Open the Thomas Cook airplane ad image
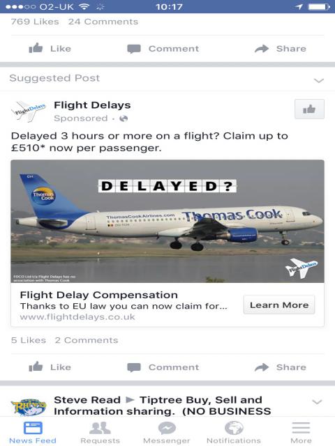Viewport: 335px width, 446px height. point(167,222)
